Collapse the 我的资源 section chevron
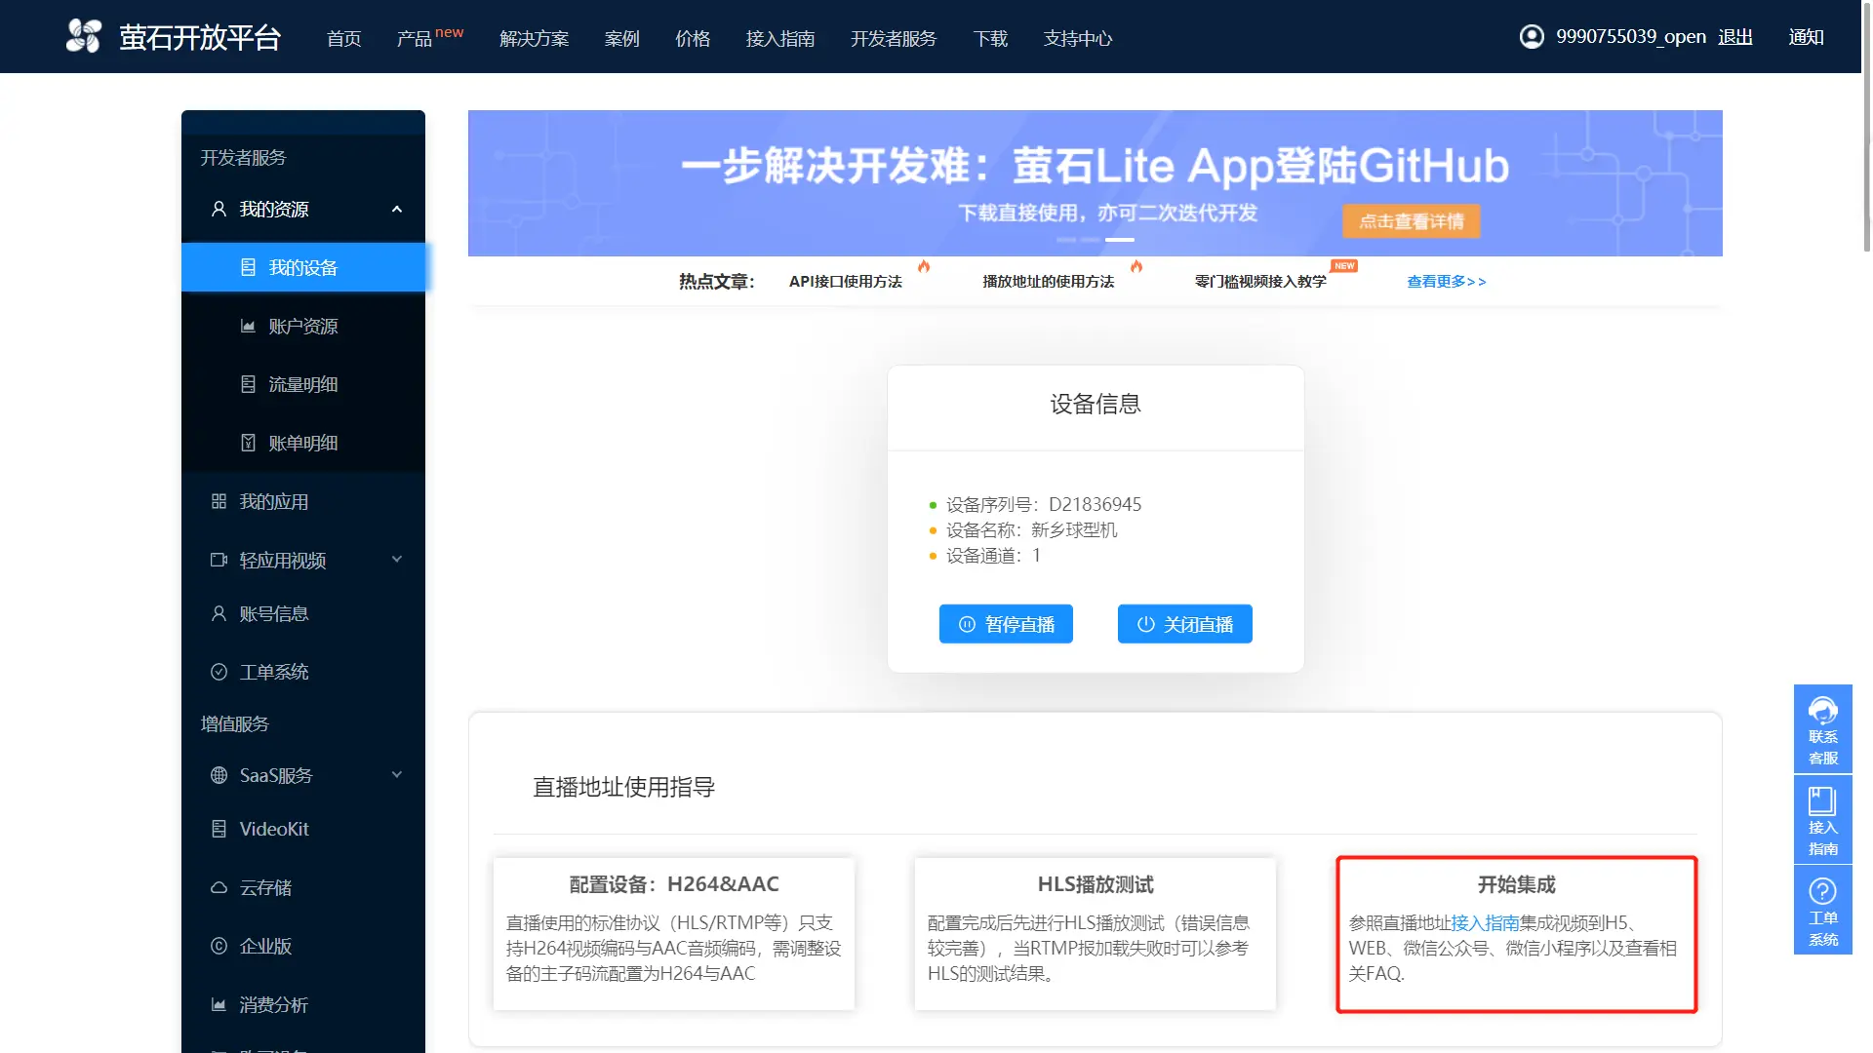The image size is (1873, 1053). [397, 209]
